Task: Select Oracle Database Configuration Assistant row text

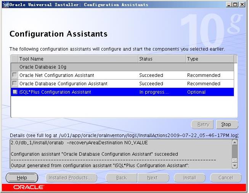Action: tap(63, 84)
